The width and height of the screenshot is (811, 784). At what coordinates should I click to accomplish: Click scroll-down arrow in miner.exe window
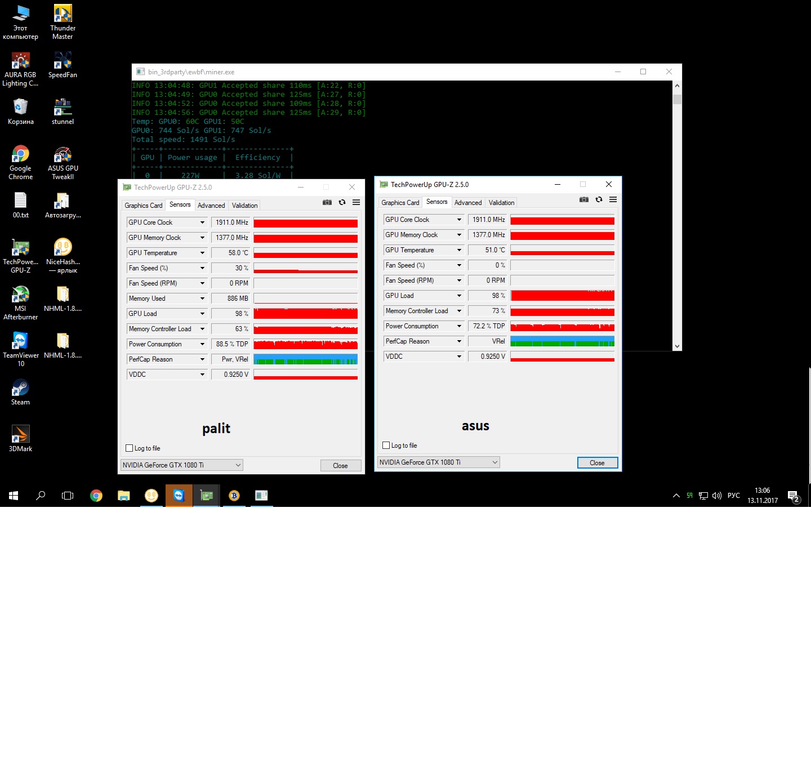tap(677, 346)
